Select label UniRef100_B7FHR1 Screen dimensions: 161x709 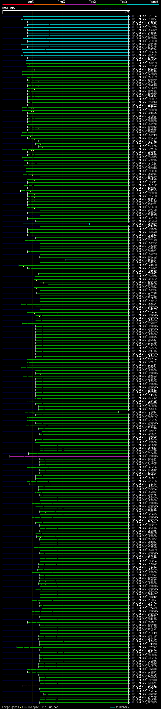coord(144,58)
